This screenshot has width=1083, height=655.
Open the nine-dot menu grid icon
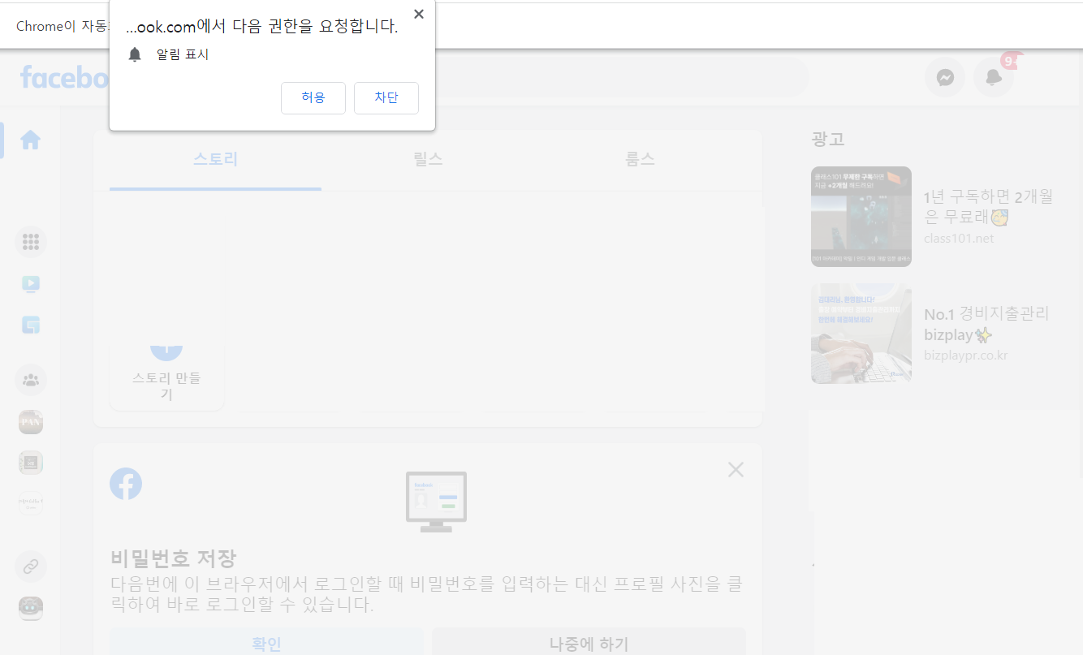click(x=31, y=242)
